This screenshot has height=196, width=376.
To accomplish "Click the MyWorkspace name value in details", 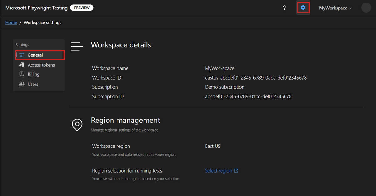I will [220, 68].
